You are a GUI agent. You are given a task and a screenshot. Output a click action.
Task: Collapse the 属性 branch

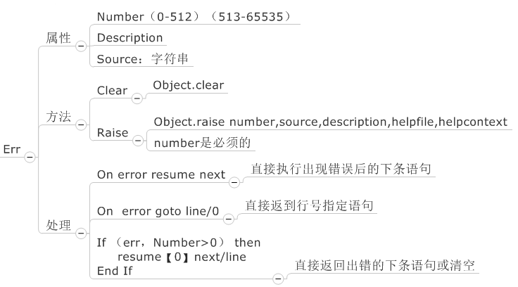(80, 46)
